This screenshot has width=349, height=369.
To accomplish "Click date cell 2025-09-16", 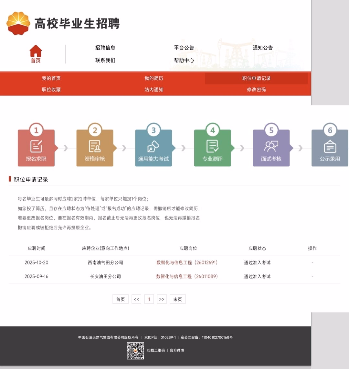I will pyautogui.click(x=37, y=276).
